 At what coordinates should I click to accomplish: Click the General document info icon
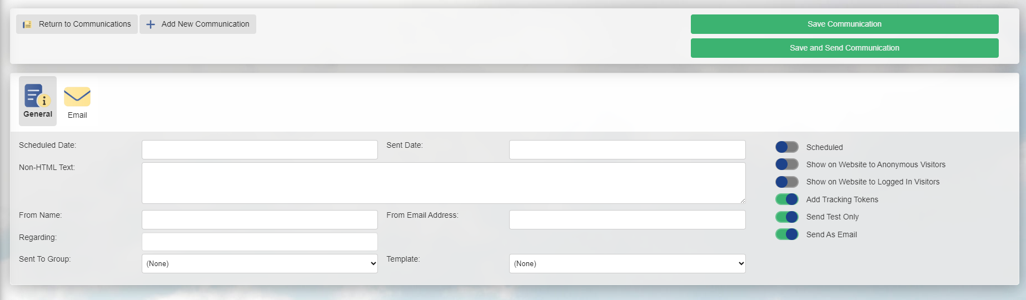(x=37, y=96)
